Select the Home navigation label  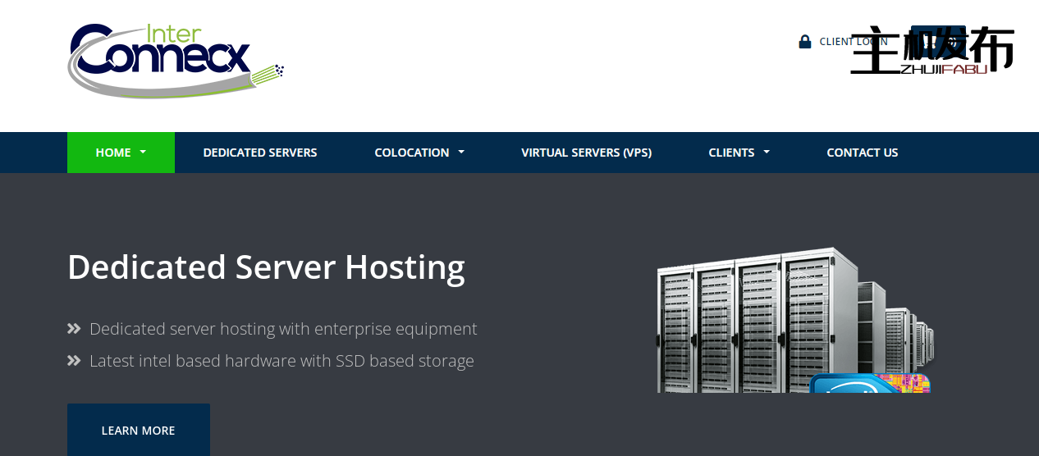pos(113,153)
